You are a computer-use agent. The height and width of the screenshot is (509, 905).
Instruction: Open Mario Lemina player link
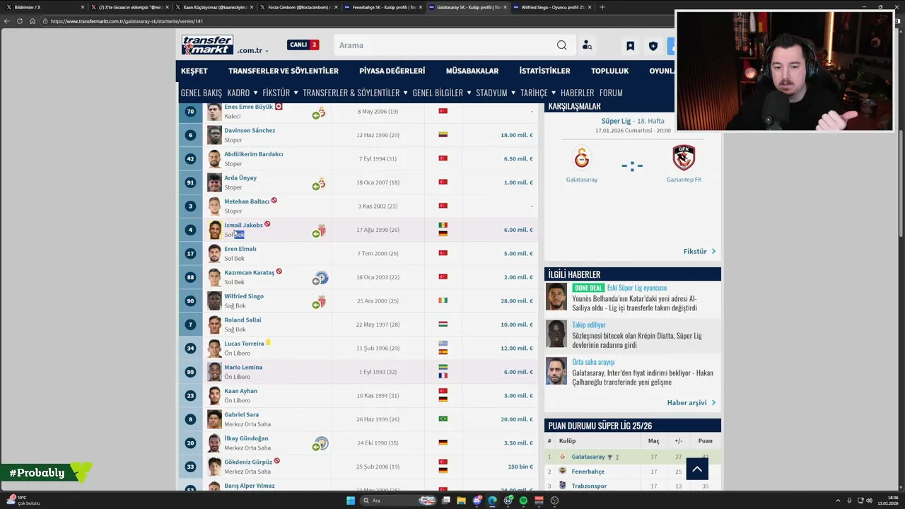pyautogui.click(x=243, y=367)
